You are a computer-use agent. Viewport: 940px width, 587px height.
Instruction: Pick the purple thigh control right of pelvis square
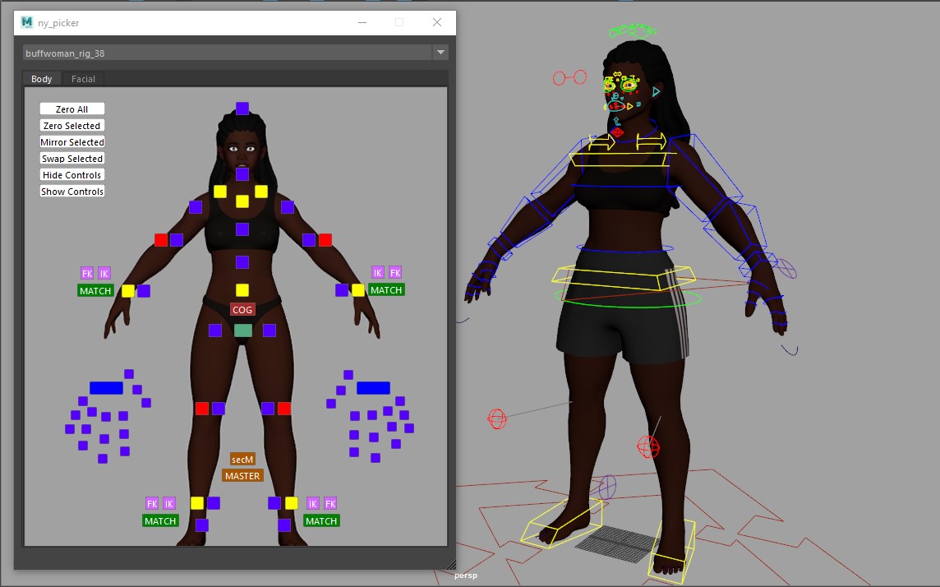point(270,330)
